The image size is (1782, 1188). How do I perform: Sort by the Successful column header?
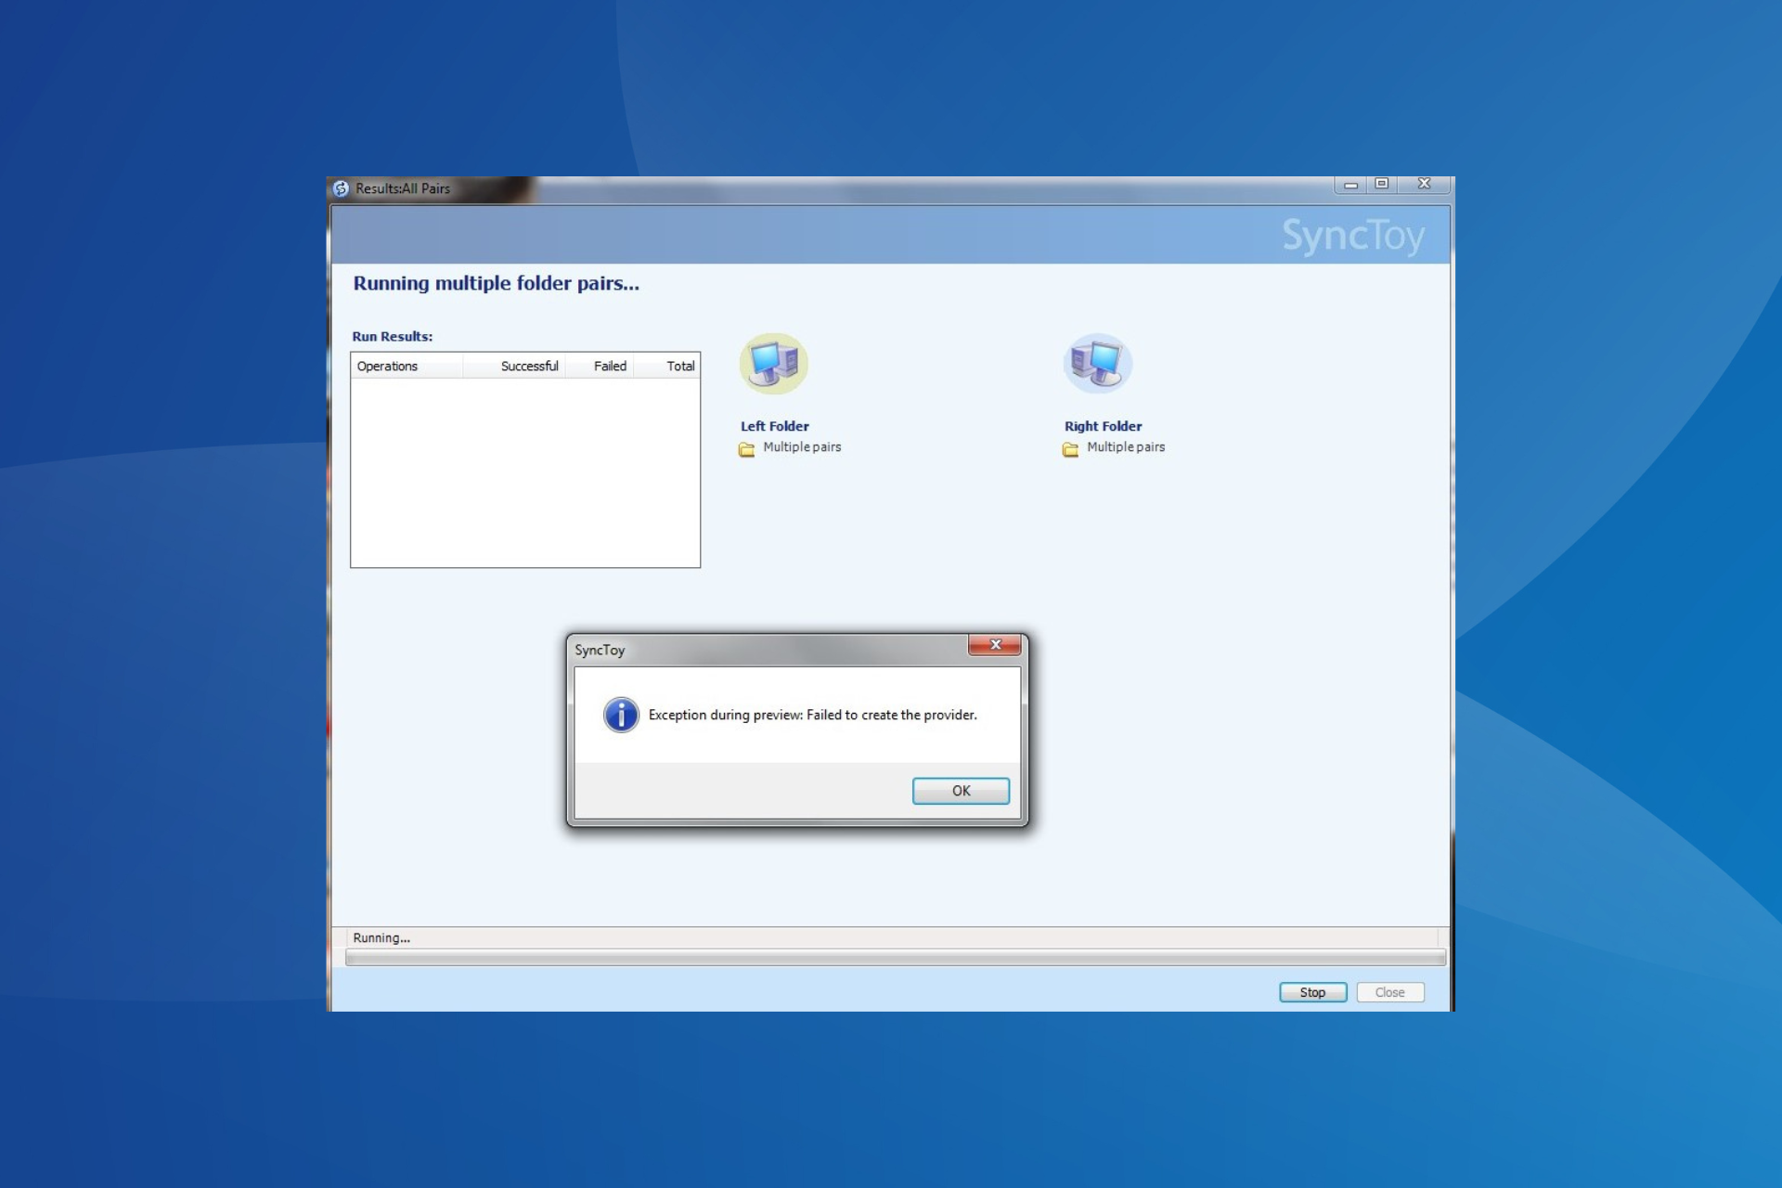(x=514, y=366)
